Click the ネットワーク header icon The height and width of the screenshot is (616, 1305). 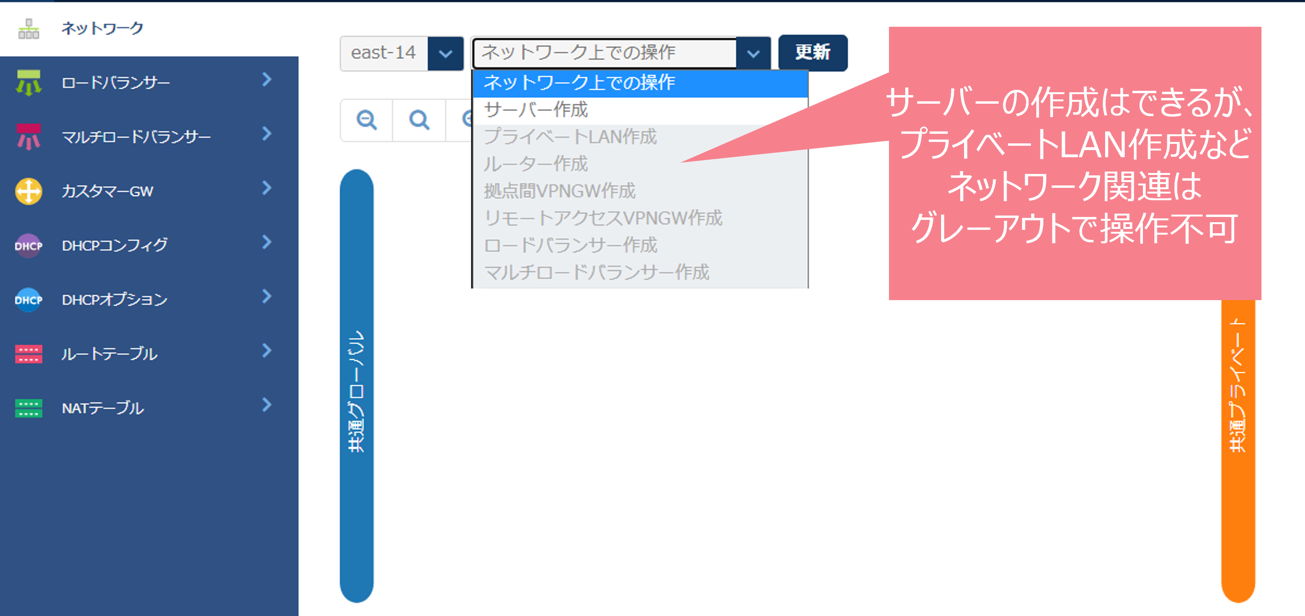click(28, 29)
